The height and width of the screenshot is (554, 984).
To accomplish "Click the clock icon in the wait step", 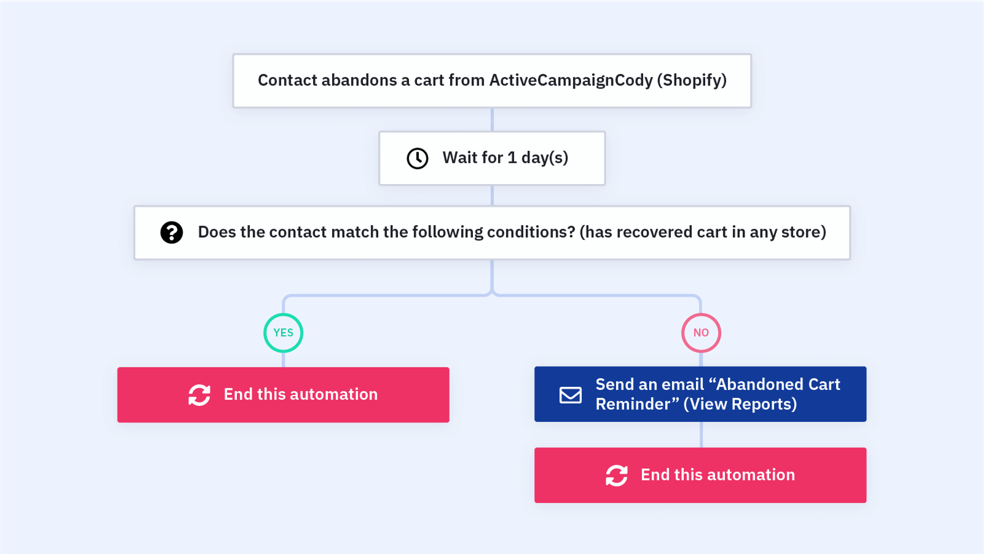I will coord(417,158).
